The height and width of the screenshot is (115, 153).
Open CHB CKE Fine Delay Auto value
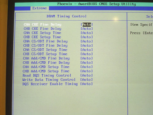pyautogui.click(x=87, y=29)
